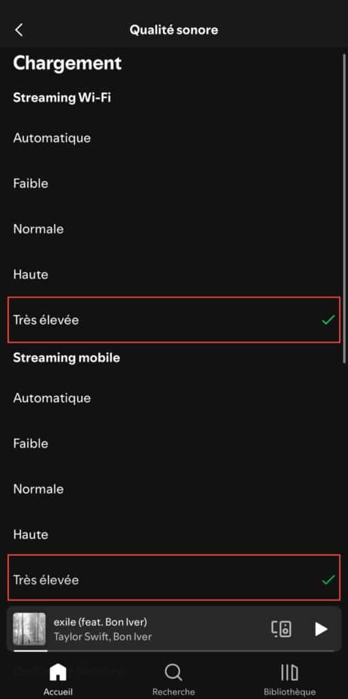Open the device connect icon
The image size is (348, 699).
pyautogui.click(x=281, y=629)
